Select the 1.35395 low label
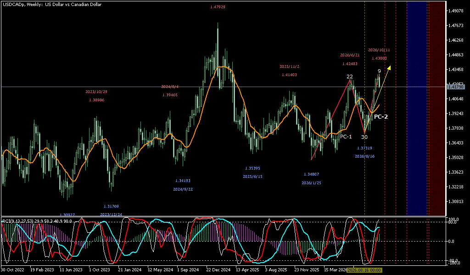This screenshot has height=275, width=470. [253, 168]
